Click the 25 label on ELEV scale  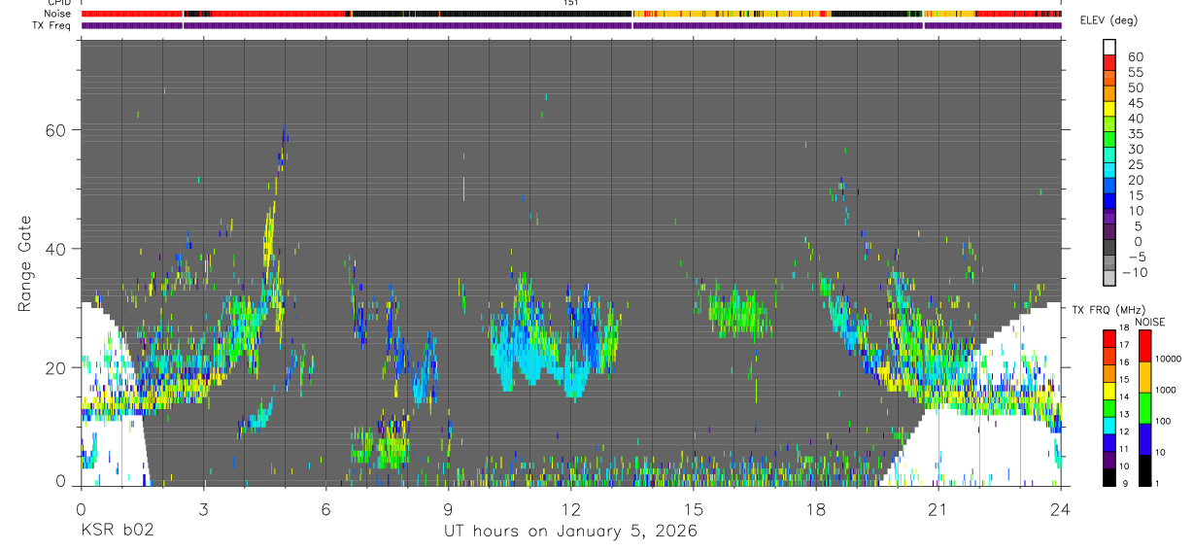tap(1134, 164)
